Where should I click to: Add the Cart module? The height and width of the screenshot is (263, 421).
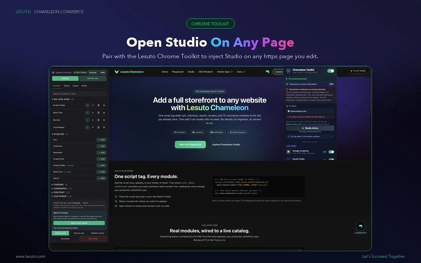coord(101,140)
